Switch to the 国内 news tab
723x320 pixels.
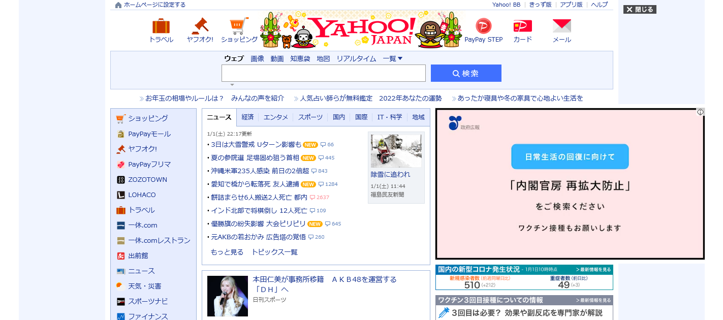tap(339, 117)
